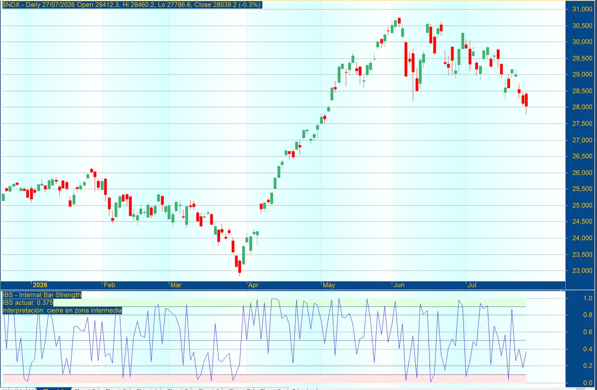The height and width of the screenshot is (390, 597).
Task: Click the 23,000 level on price axis
Action: tap(582, 270)
